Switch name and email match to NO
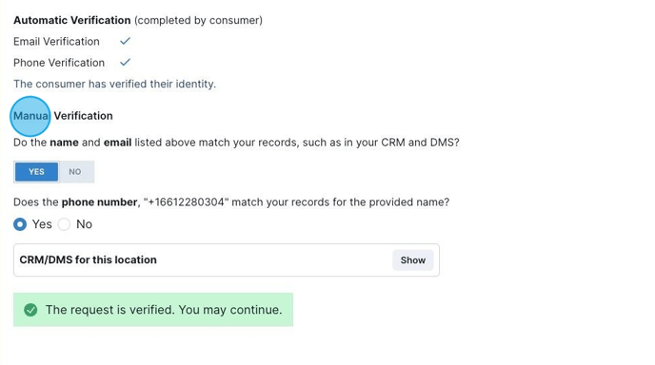Viewport: 655px width, 365px height. point(75,172)
